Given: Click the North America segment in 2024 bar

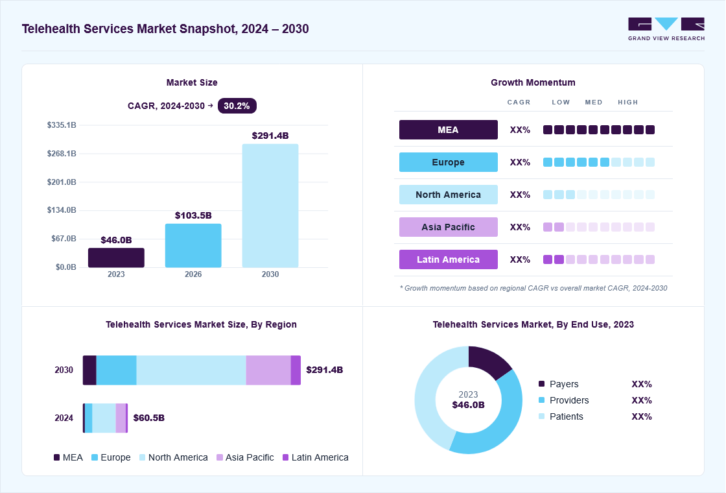Looking at the screenshot, I should point(104,418).
